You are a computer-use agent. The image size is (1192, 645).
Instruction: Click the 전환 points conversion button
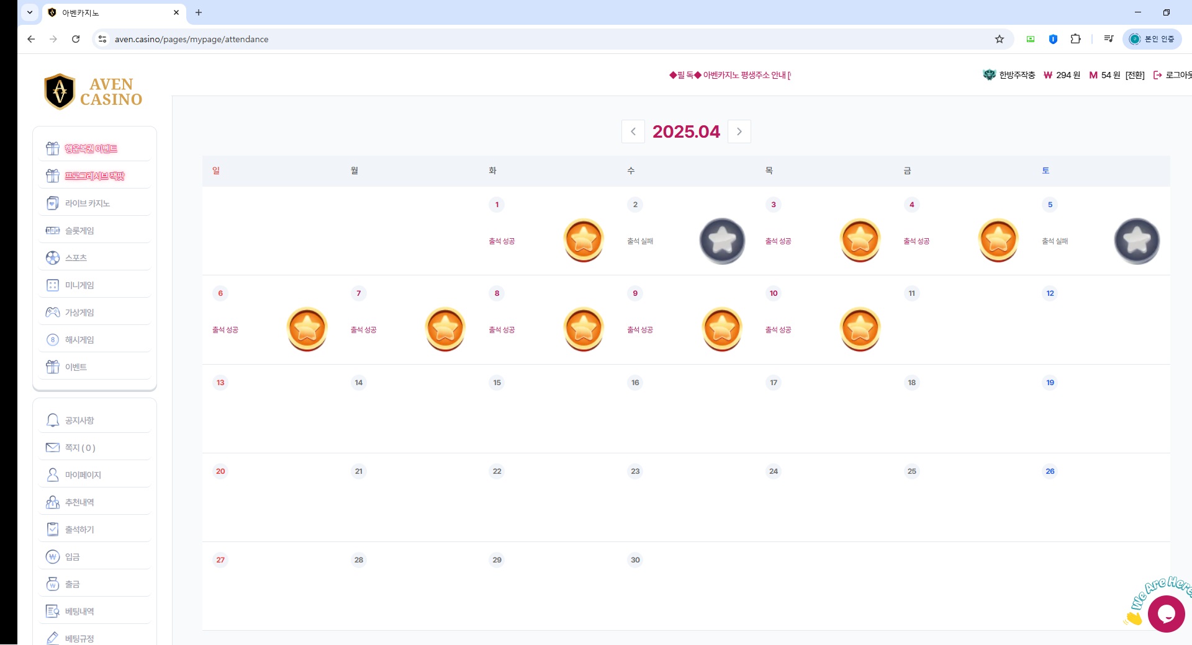coord(1134,75)
